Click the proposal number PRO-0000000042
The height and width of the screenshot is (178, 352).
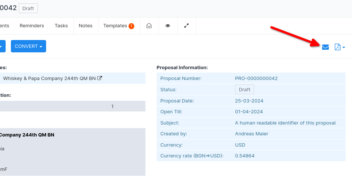click(256, 79)
